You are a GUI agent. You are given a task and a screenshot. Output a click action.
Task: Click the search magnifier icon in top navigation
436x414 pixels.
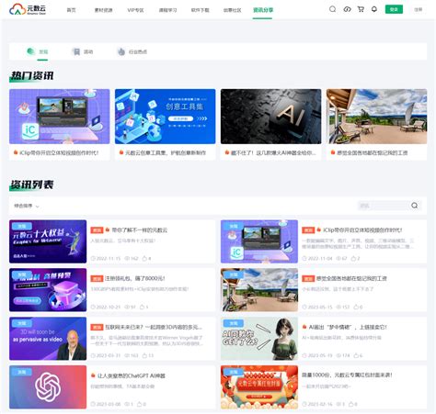click(332, 9)
